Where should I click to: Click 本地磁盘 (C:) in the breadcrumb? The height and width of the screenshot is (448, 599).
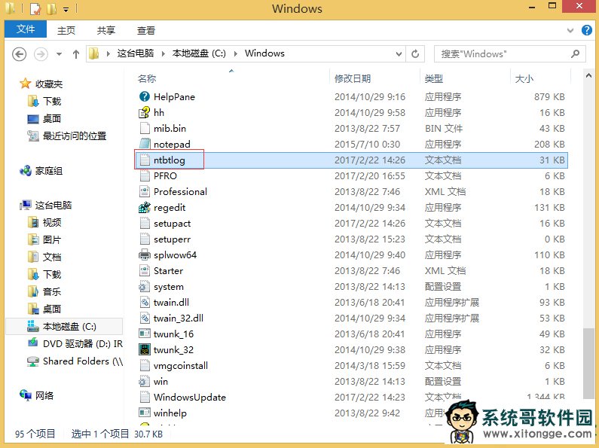click(x=199, y=53)
